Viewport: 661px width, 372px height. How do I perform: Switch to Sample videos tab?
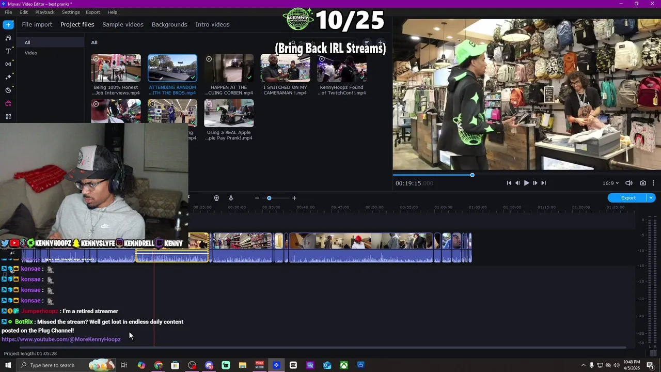[x=123, y=24]
